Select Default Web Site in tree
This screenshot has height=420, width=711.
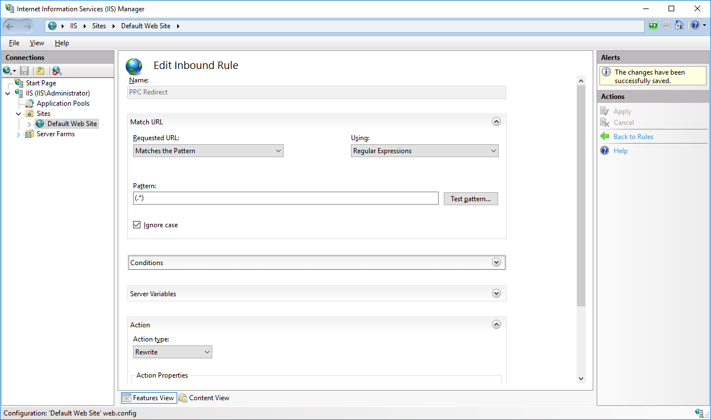tap(72, 124)
